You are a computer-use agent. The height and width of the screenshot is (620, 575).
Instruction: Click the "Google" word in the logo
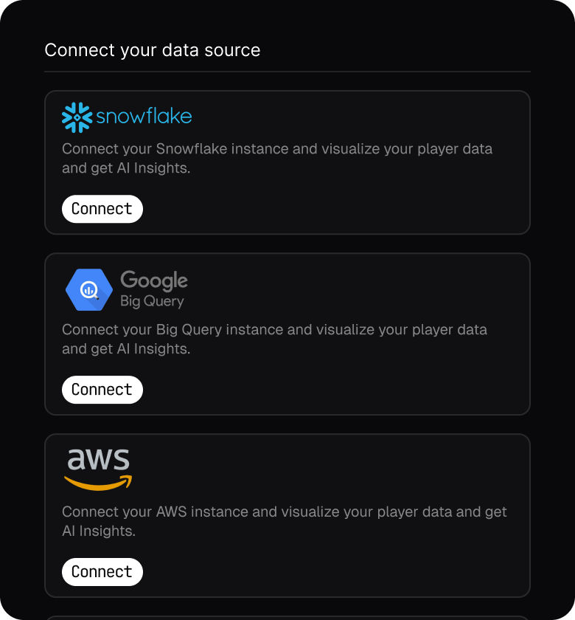click(153, 281)
